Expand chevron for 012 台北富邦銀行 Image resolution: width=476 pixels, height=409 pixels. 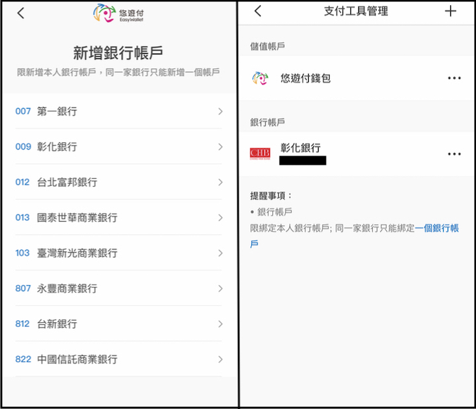tap(220, 182)
